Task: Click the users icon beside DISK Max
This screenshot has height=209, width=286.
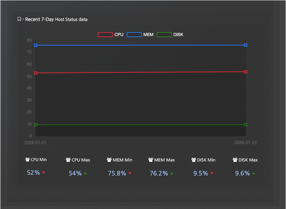Action: (235, 160)
